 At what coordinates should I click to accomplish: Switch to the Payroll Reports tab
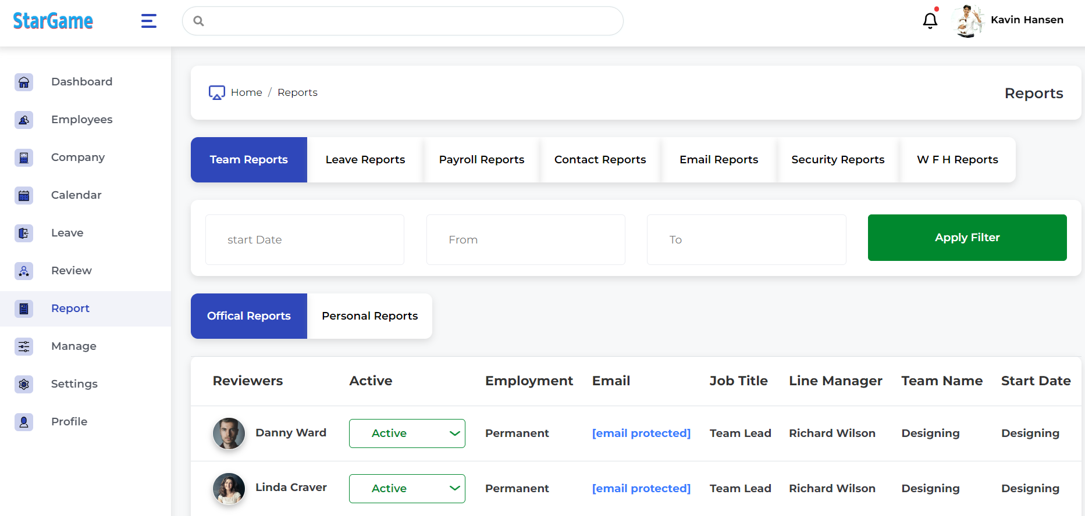481,160
